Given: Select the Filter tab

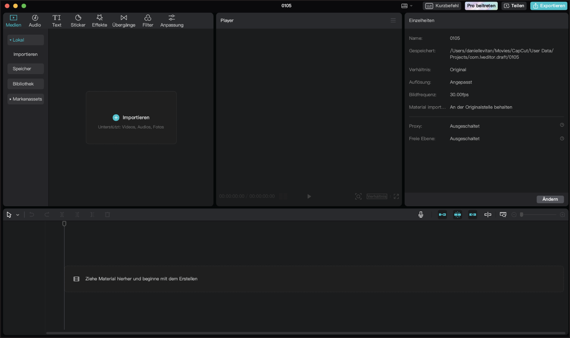Looking at the screenshot, I should coord(148,21).
